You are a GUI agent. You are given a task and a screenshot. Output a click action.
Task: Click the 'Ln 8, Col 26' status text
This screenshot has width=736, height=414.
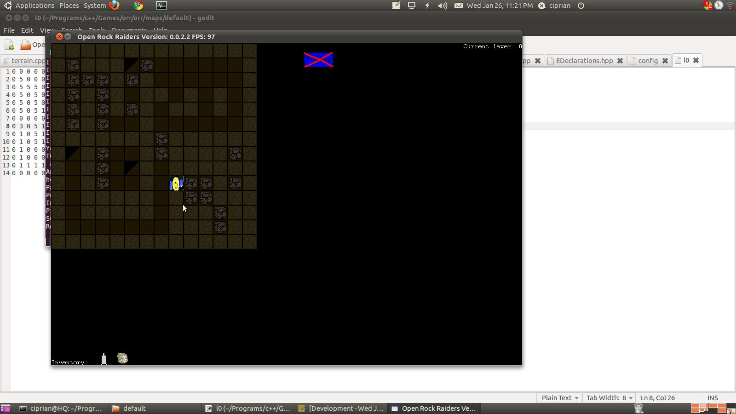coord(657,398)
